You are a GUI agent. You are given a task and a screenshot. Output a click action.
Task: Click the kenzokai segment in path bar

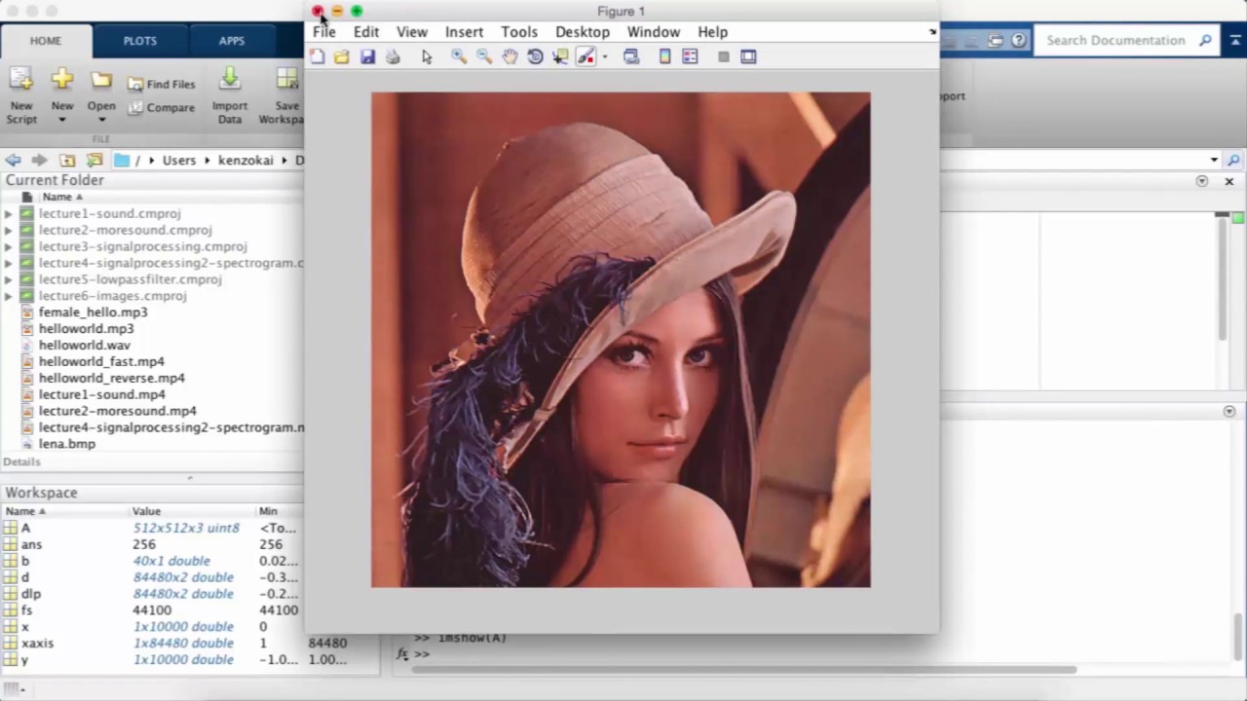point(246,161)
